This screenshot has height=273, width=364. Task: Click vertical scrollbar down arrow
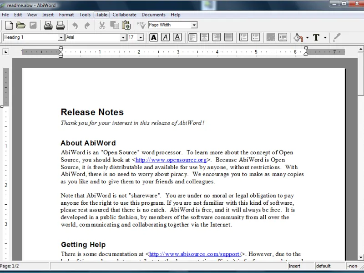pos(361,257)
